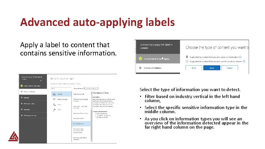Click info icon after 'contains sensitive information' option

[240, 57]
